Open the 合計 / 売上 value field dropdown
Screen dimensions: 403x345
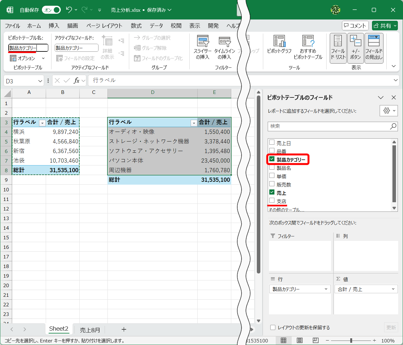point(393,289)
